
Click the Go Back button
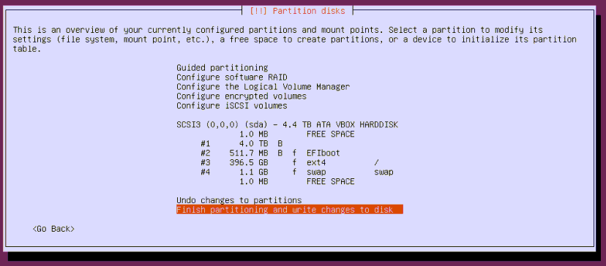click(x=53, y=229)
